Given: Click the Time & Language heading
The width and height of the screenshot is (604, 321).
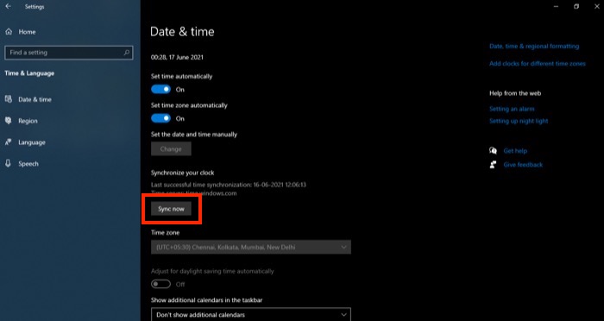Looking at the screenshot, I should coord(29,73).
